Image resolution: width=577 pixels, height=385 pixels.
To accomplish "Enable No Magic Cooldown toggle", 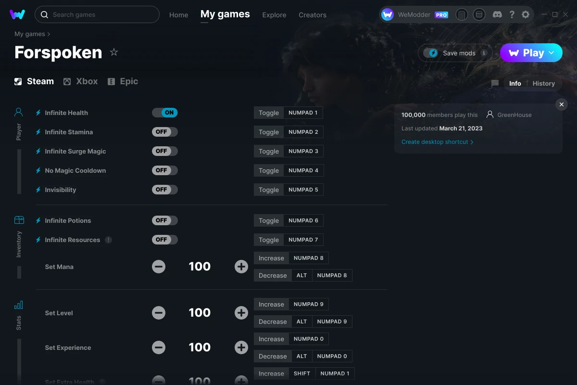I will click(x=165, y=170).
